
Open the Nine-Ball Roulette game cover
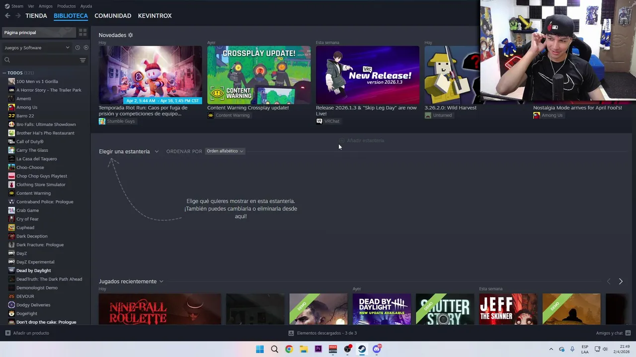coord(159,309)
